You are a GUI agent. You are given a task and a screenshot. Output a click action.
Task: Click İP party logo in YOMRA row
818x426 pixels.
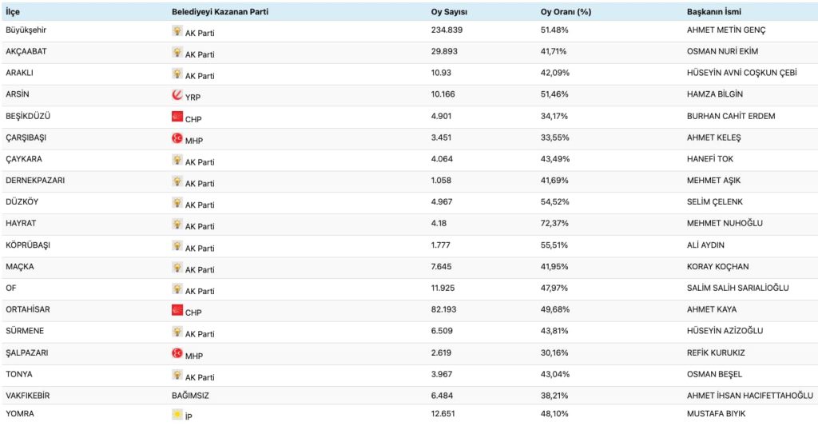[177, 414]
